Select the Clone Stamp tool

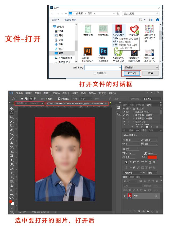tap(11, 143)
